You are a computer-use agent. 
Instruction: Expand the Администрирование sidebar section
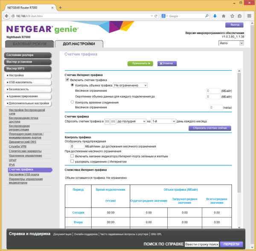tap(28, 96)
